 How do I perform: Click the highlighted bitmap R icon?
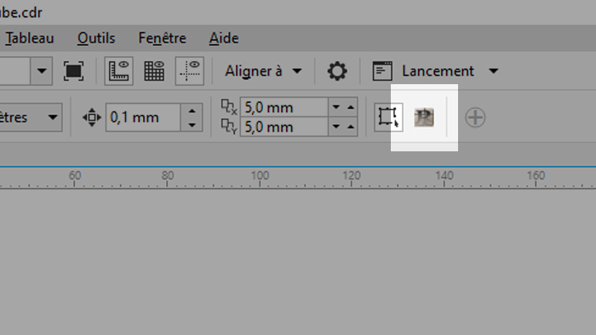point(424,117)
